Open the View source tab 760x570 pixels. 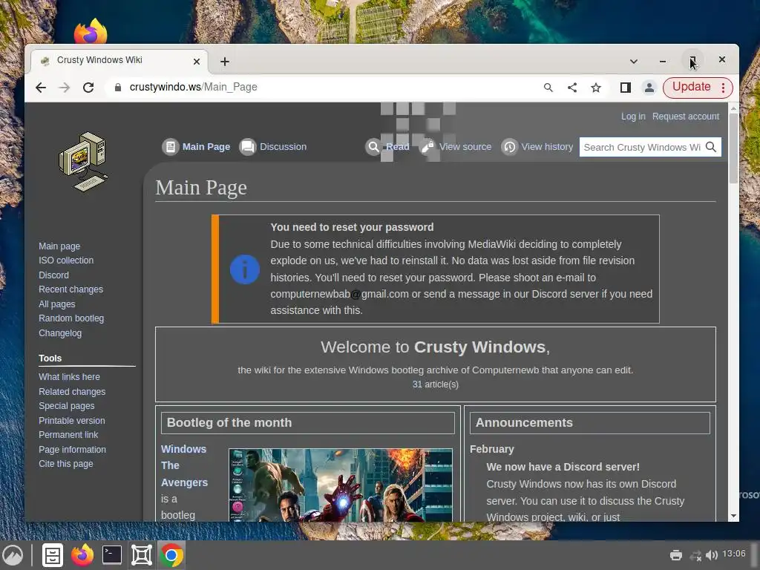click(x=465, y=147)
